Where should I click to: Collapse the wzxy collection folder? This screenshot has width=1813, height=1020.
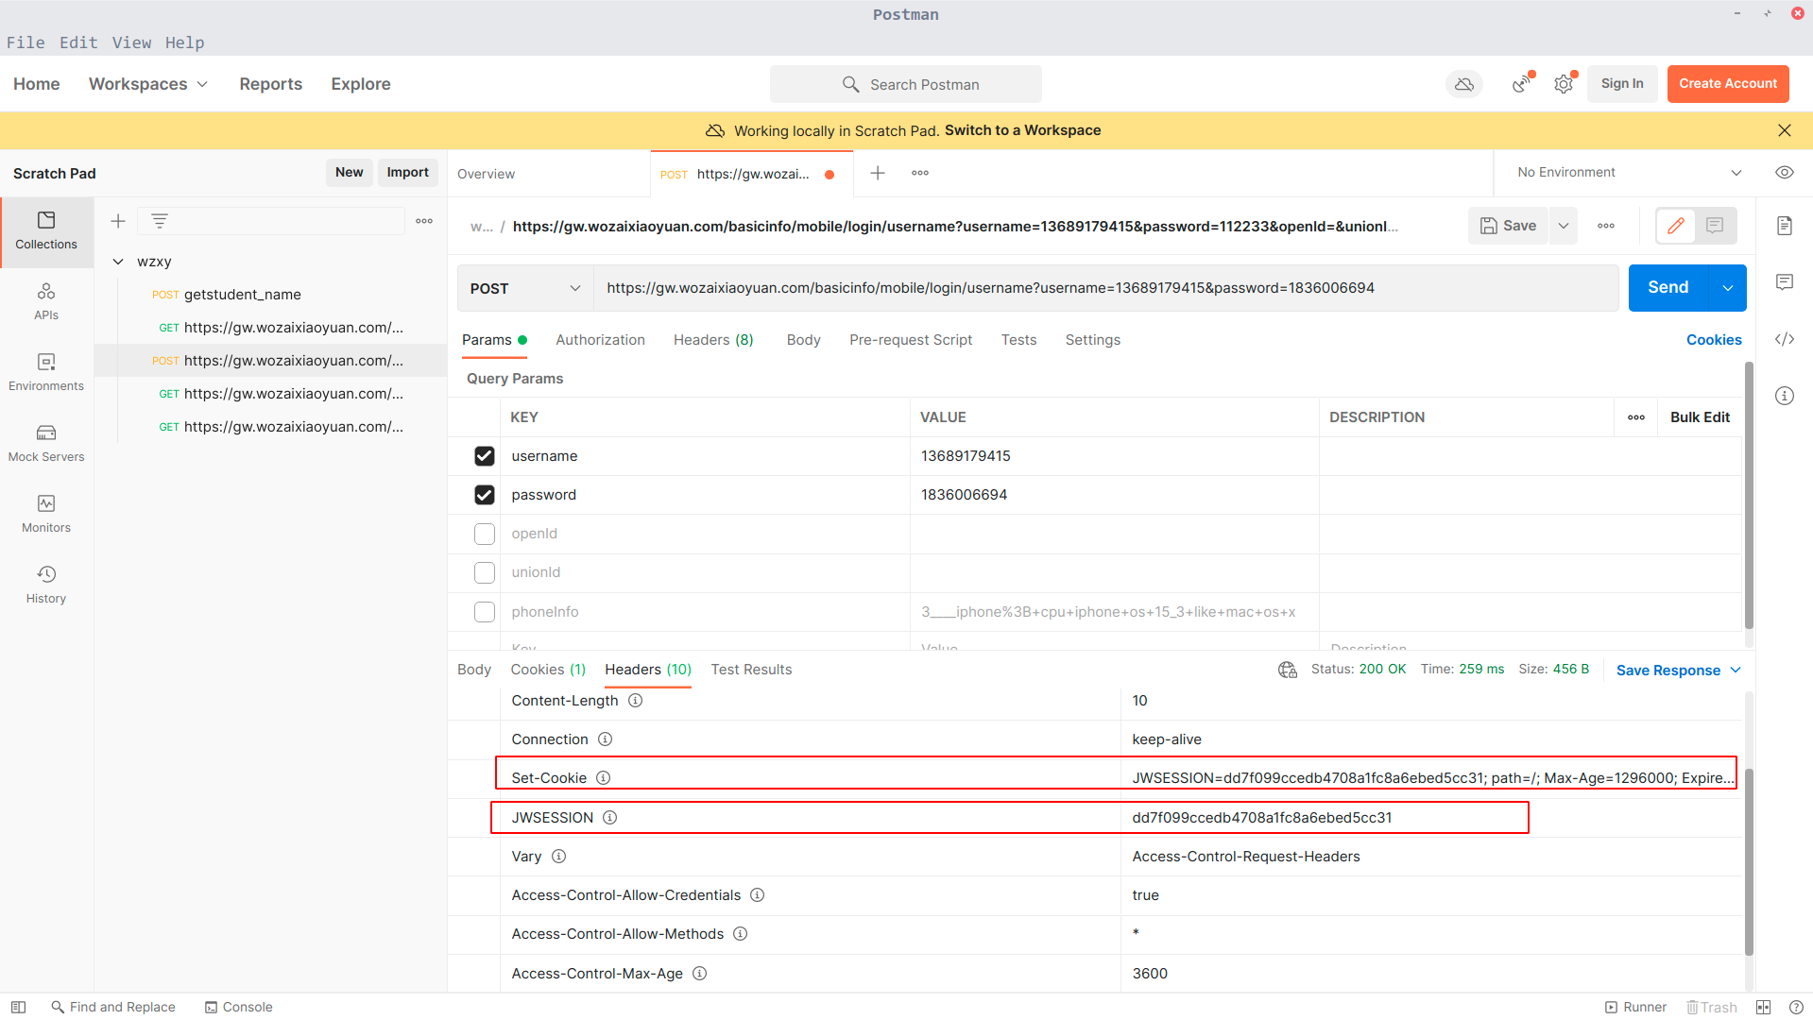pyautogui.click(x=118, y=262)
